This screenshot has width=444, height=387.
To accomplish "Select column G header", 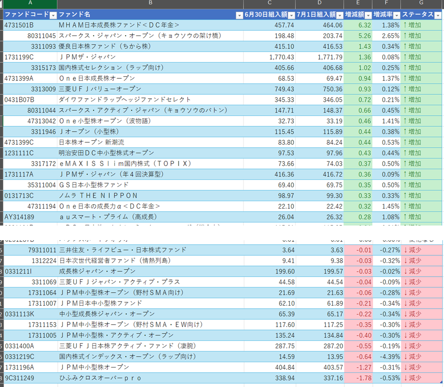I will click(421, 4).
